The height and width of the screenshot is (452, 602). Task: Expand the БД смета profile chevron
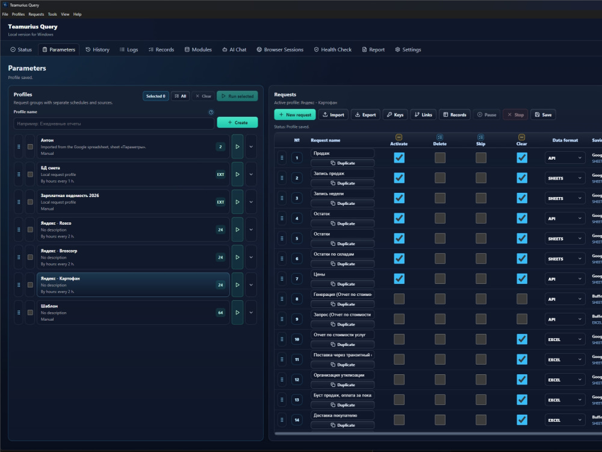coord(251,175)
